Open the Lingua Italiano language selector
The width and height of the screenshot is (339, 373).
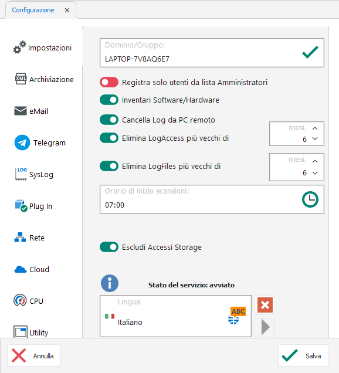(x=175, y=316)
